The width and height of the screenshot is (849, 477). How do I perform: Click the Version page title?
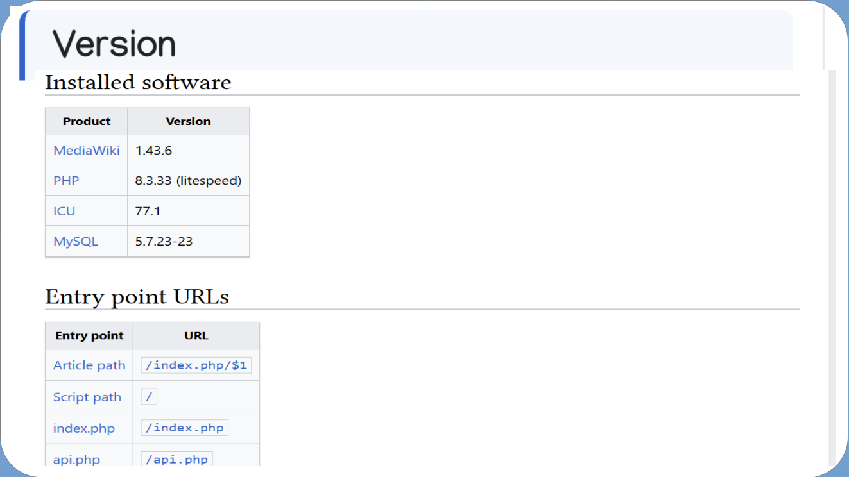[114, 44]
